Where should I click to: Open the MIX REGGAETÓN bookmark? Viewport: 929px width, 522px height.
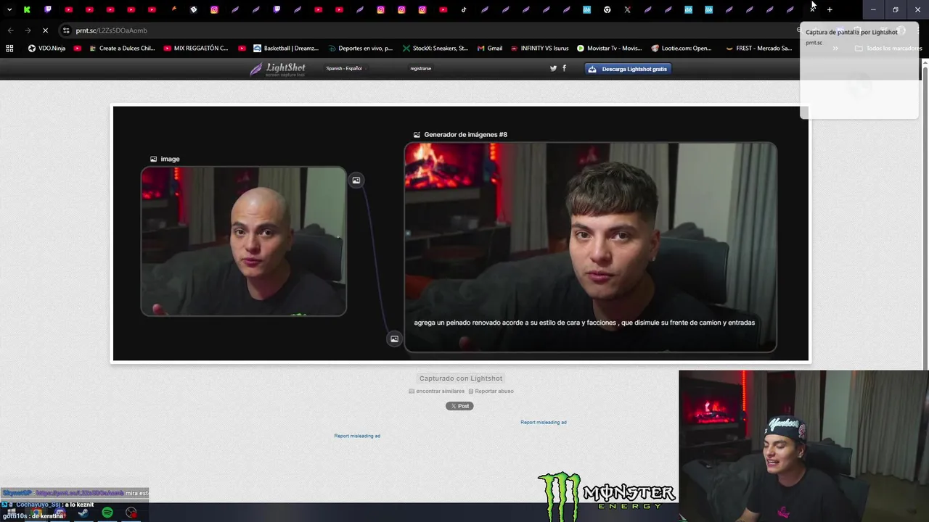(196, 49)
